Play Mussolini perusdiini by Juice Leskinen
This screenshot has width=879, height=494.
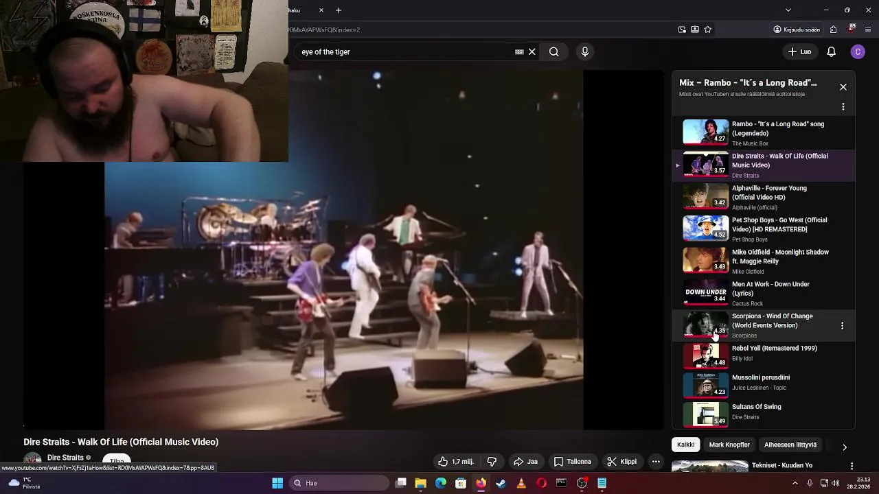point(764,385)
